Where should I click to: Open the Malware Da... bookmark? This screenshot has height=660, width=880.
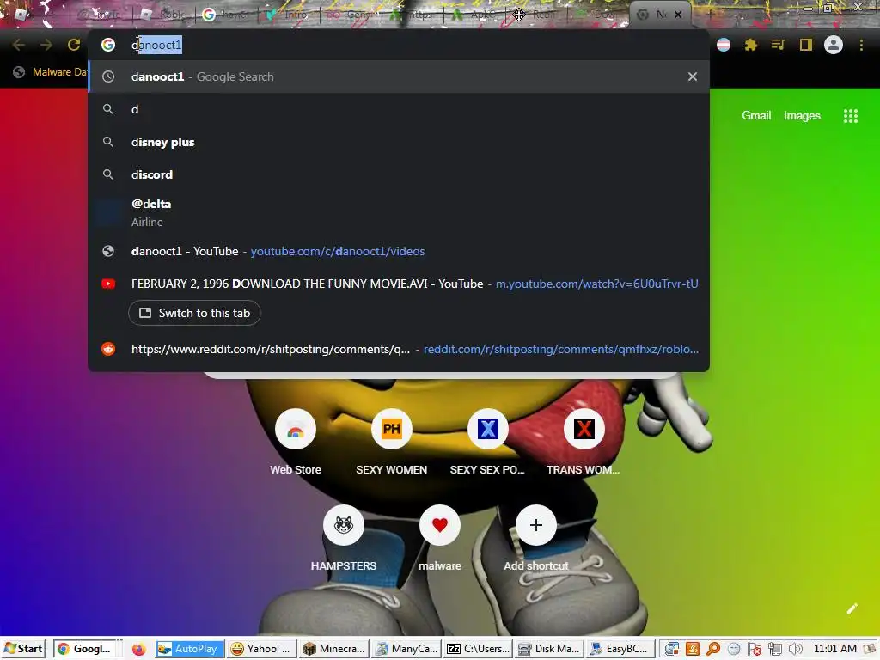pos(51,72)
